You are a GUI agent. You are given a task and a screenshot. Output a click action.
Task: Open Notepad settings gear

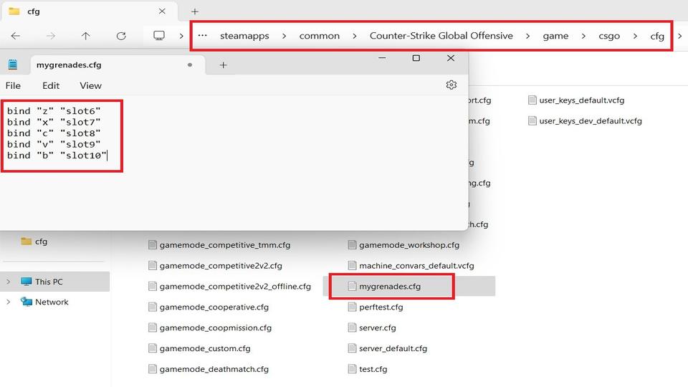click(451, 85)
